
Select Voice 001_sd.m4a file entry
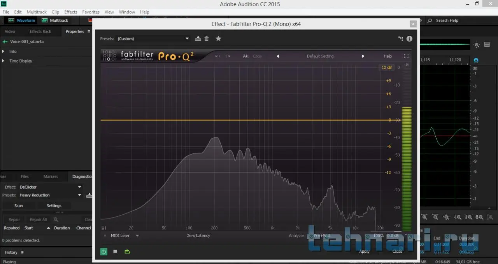[26, 42]
